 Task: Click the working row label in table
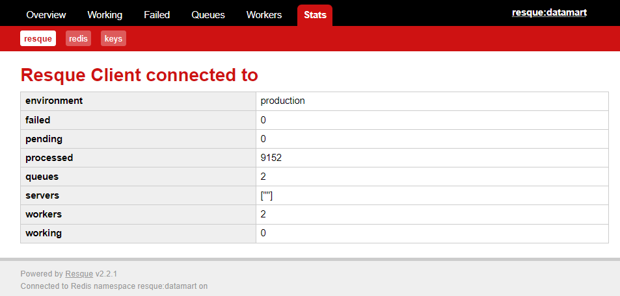(x=44, y=233)
